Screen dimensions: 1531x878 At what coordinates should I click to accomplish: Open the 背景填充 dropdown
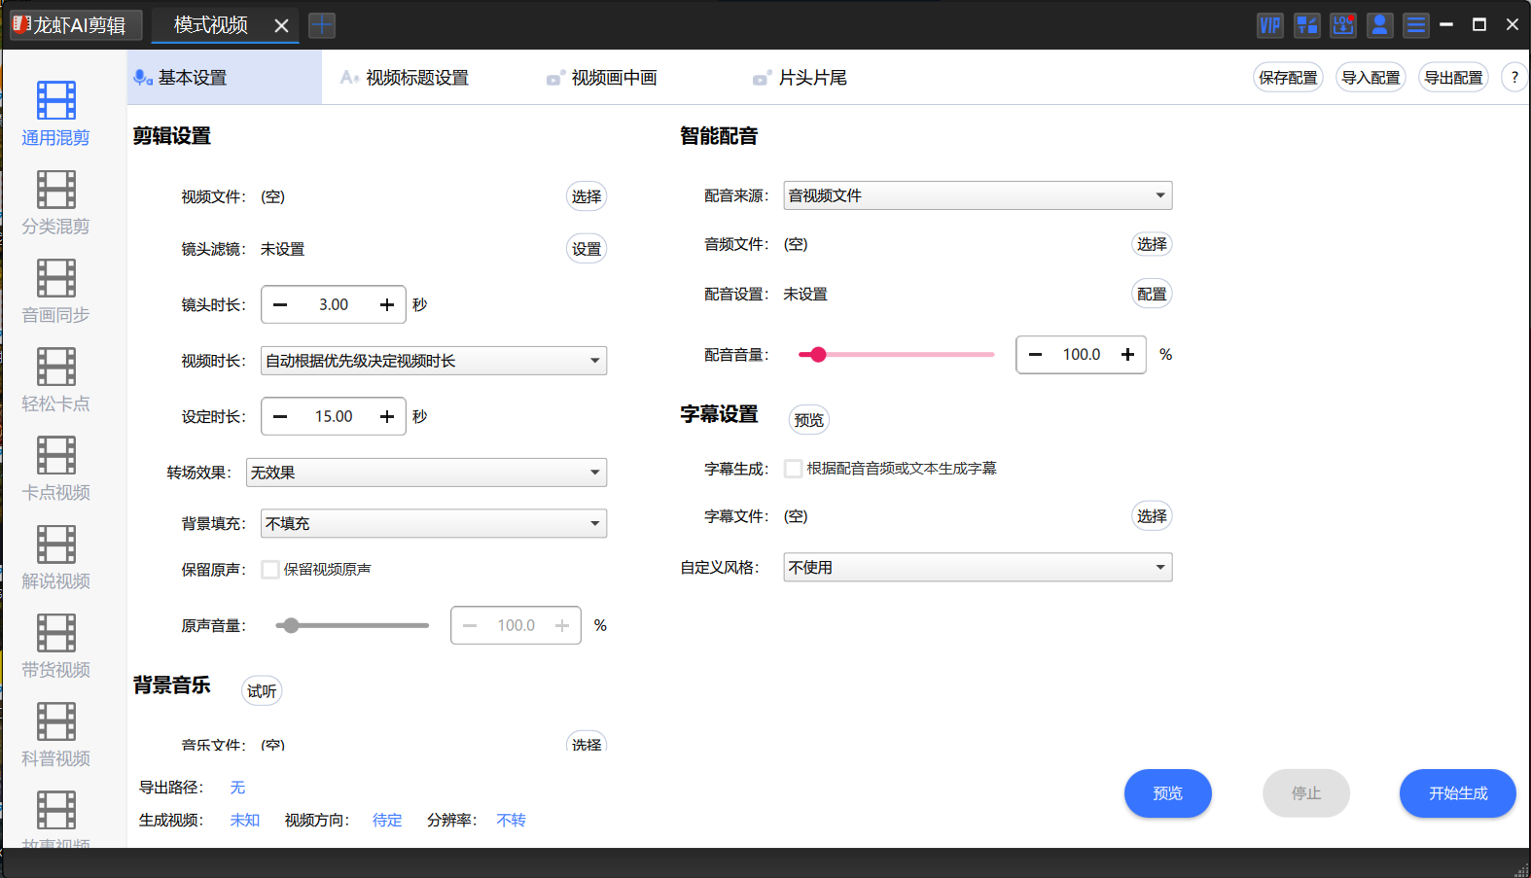(x=434, y=523)
